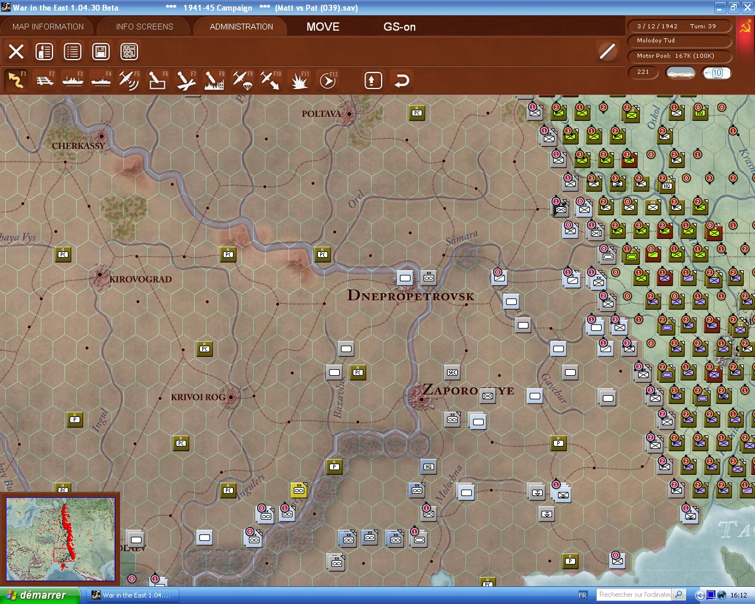
Task: Click the diagonal slash round icon
Action: tap(607, 51)
